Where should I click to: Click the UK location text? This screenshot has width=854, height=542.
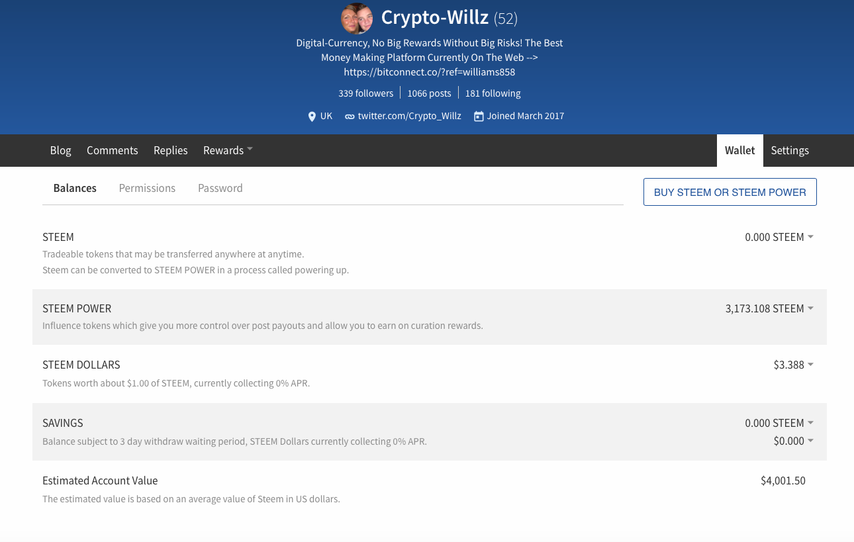click(x=326, y=116)
